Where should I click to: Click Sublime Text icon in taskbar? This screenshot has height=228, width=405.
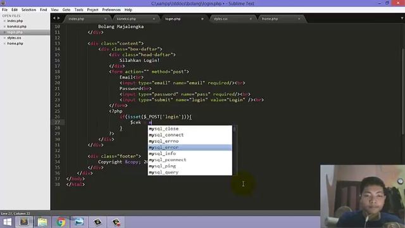[x=24, y=222]
